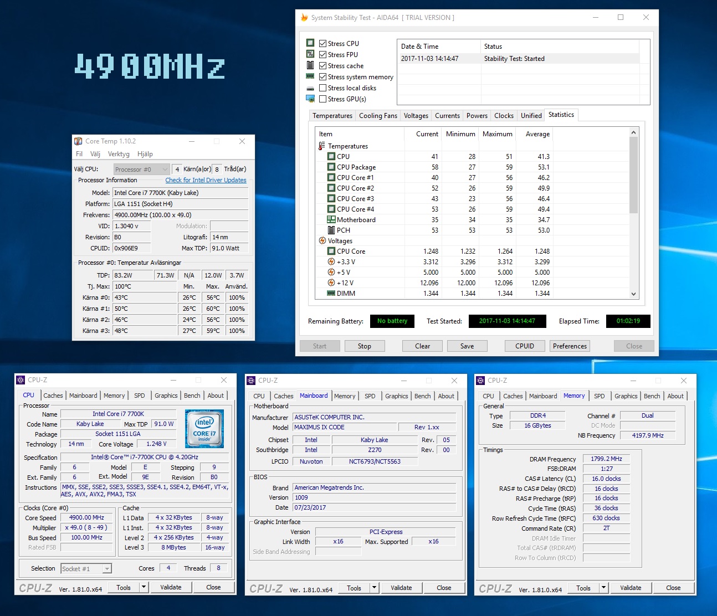The height and width of the screenshot is (616, 717).
Task: Click the Core Speed value 4900.00 MHz
Action: pos(87,517)
